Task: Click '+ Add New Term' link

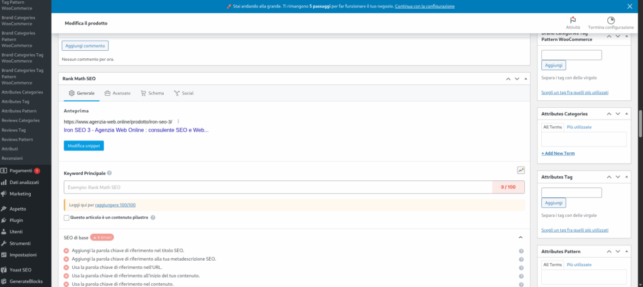Action: 558,153
